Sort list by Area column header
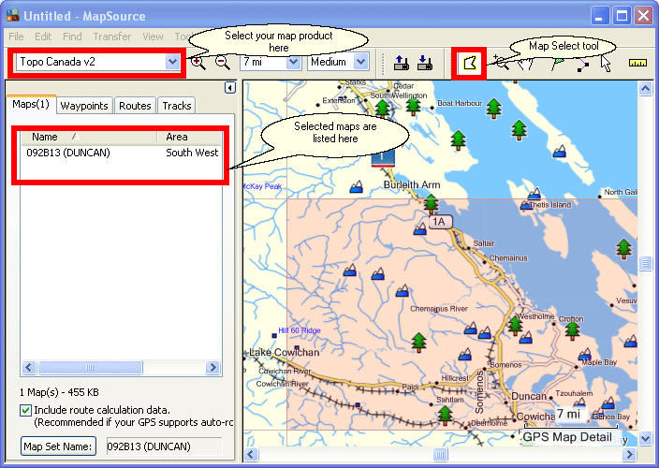The width and height of the screenshot is (659, 468). [189, 137]
